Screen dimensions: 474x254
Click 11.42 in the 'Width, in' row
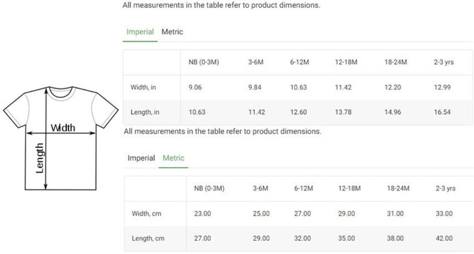(343, 87)
